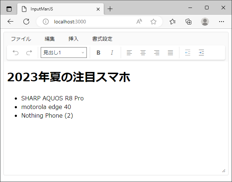Align text left
This screenshot has height=182, width=232.
pyautogui.click(x=129, y=53)
